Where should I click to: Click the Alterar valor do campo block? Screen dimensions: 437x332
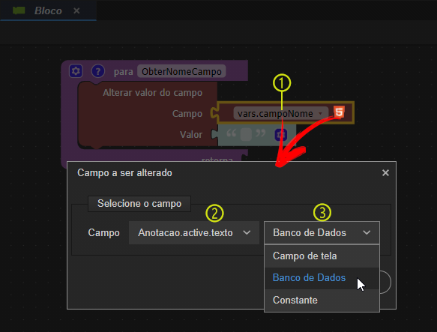(152, 92)
